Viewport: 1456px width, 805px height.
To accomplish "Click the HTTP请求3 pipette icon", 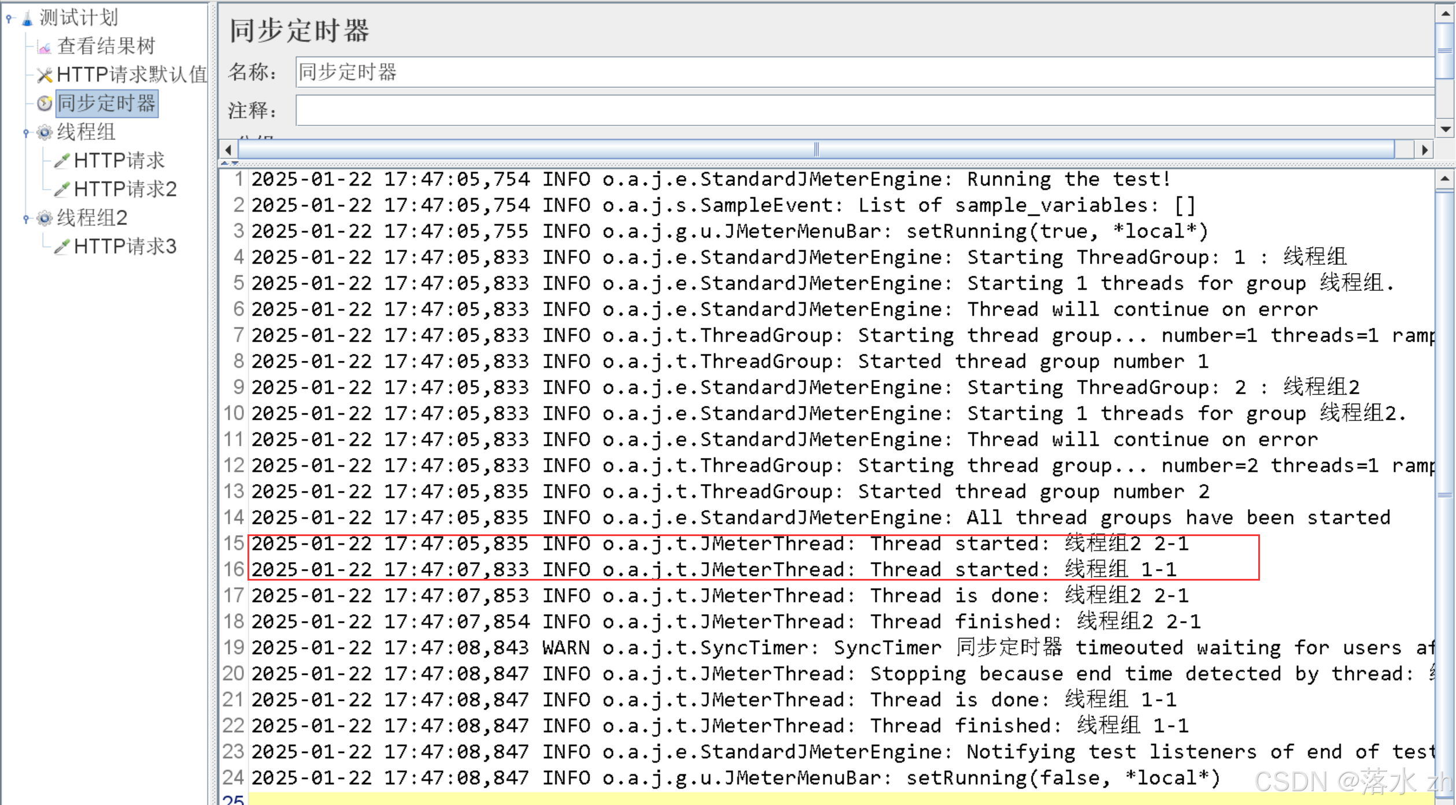I will [x=62, y=246].
